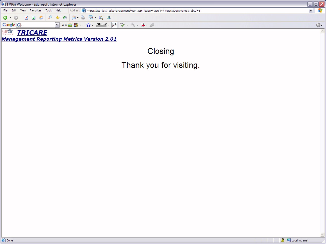Open the History icon
326x244 pixels.
point(65,18)
